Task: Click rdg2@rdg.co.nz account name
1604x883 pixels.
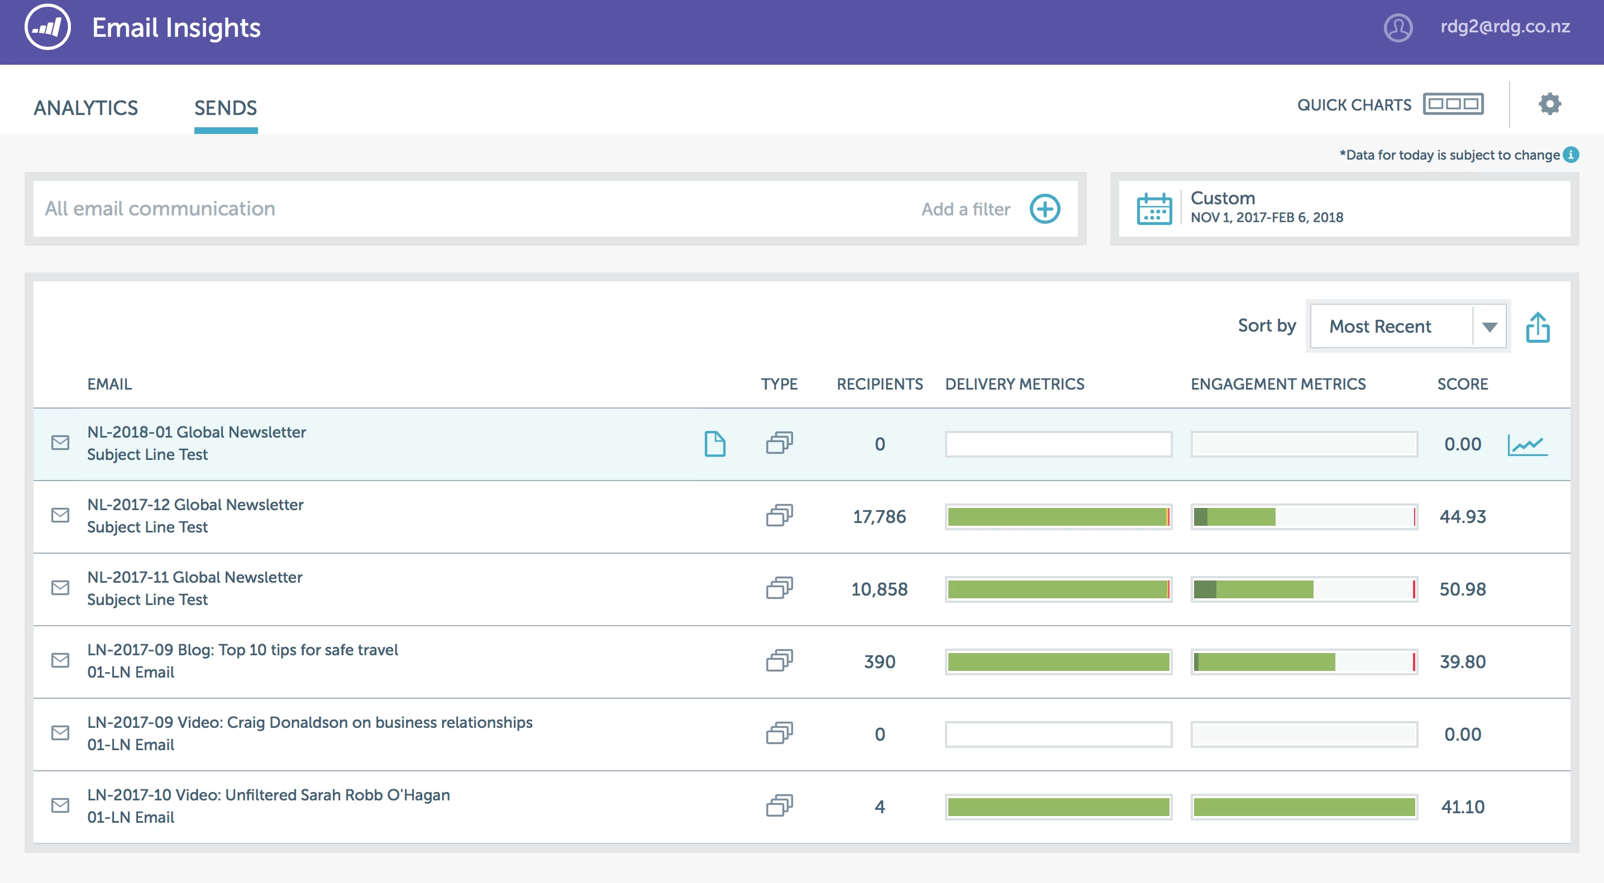Action: (1505, 27)
